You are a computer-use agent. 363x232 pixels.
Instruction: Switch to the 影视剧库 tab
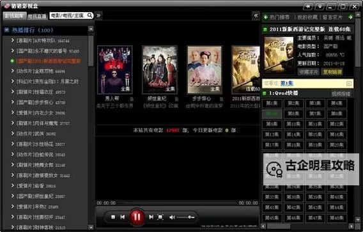click(x=14, y=16)
